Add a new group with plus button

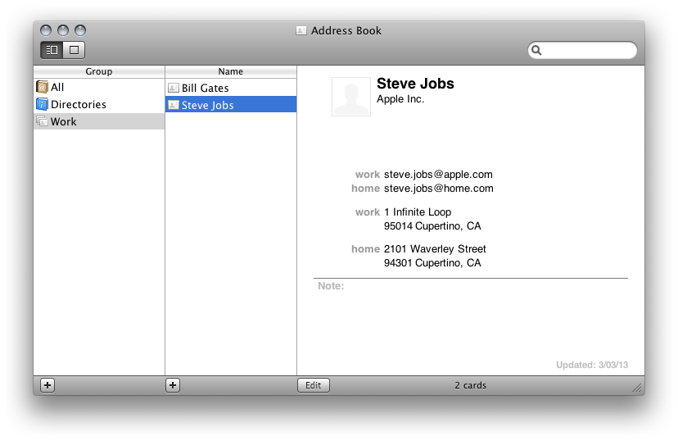pyautogui.click(x=47, y=385)
